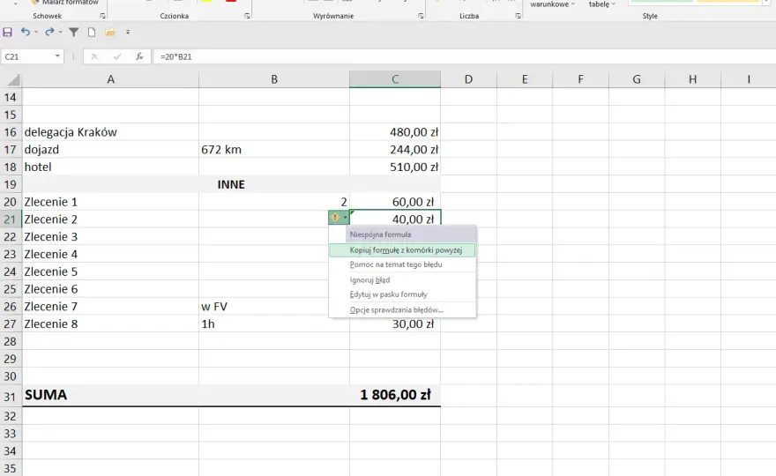
Task: Open the Wyrównanie group dialog launcher
Action: pyautogui.click(x=421, y=16)
